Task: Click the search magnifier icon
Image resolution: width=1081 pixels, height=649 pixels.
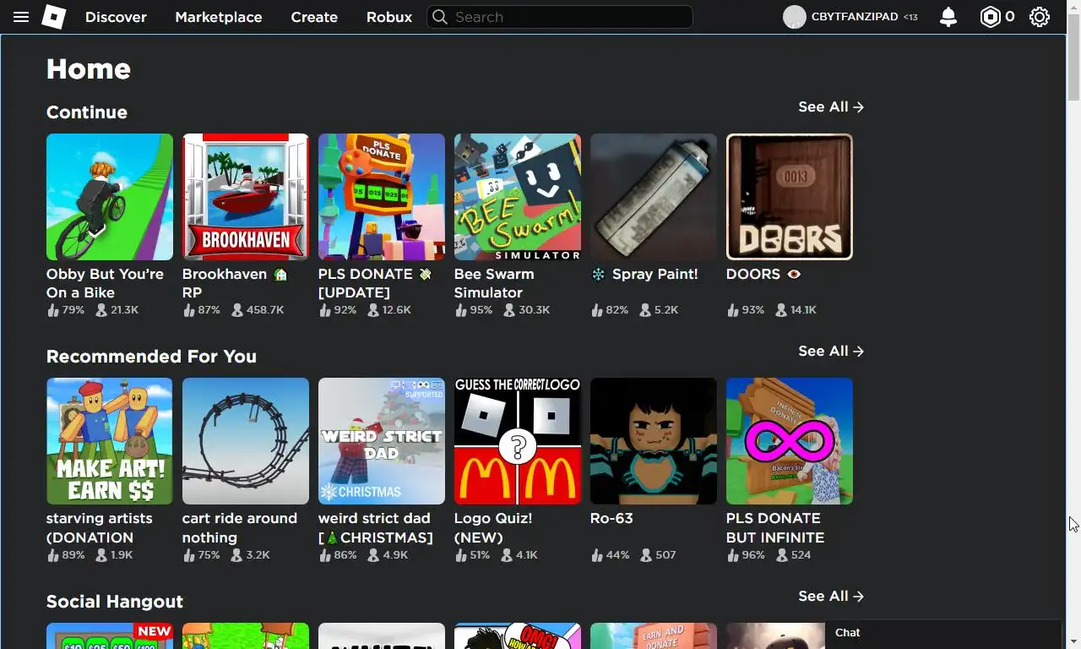Action: (x=438, y=17)
